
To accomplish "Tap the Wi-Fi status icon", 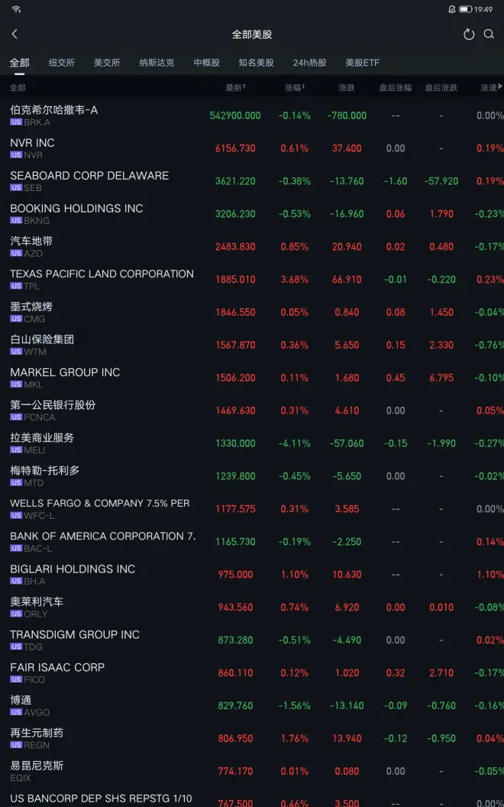I will pos(16,9).
